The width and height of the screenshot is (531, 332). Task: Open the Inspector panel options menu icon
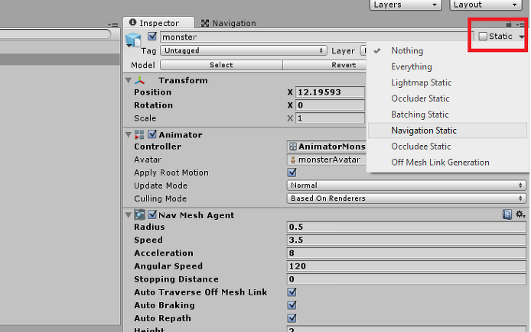click(520, 24)
